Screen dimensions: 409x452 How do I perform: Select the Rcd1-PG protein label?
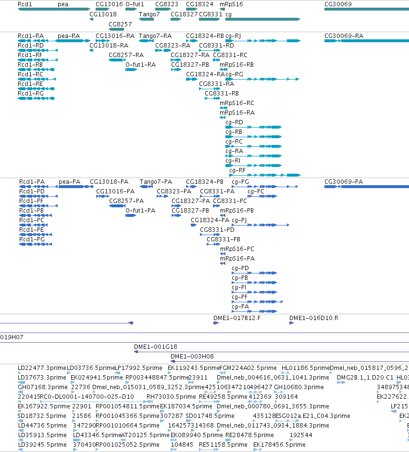(32, 239)
